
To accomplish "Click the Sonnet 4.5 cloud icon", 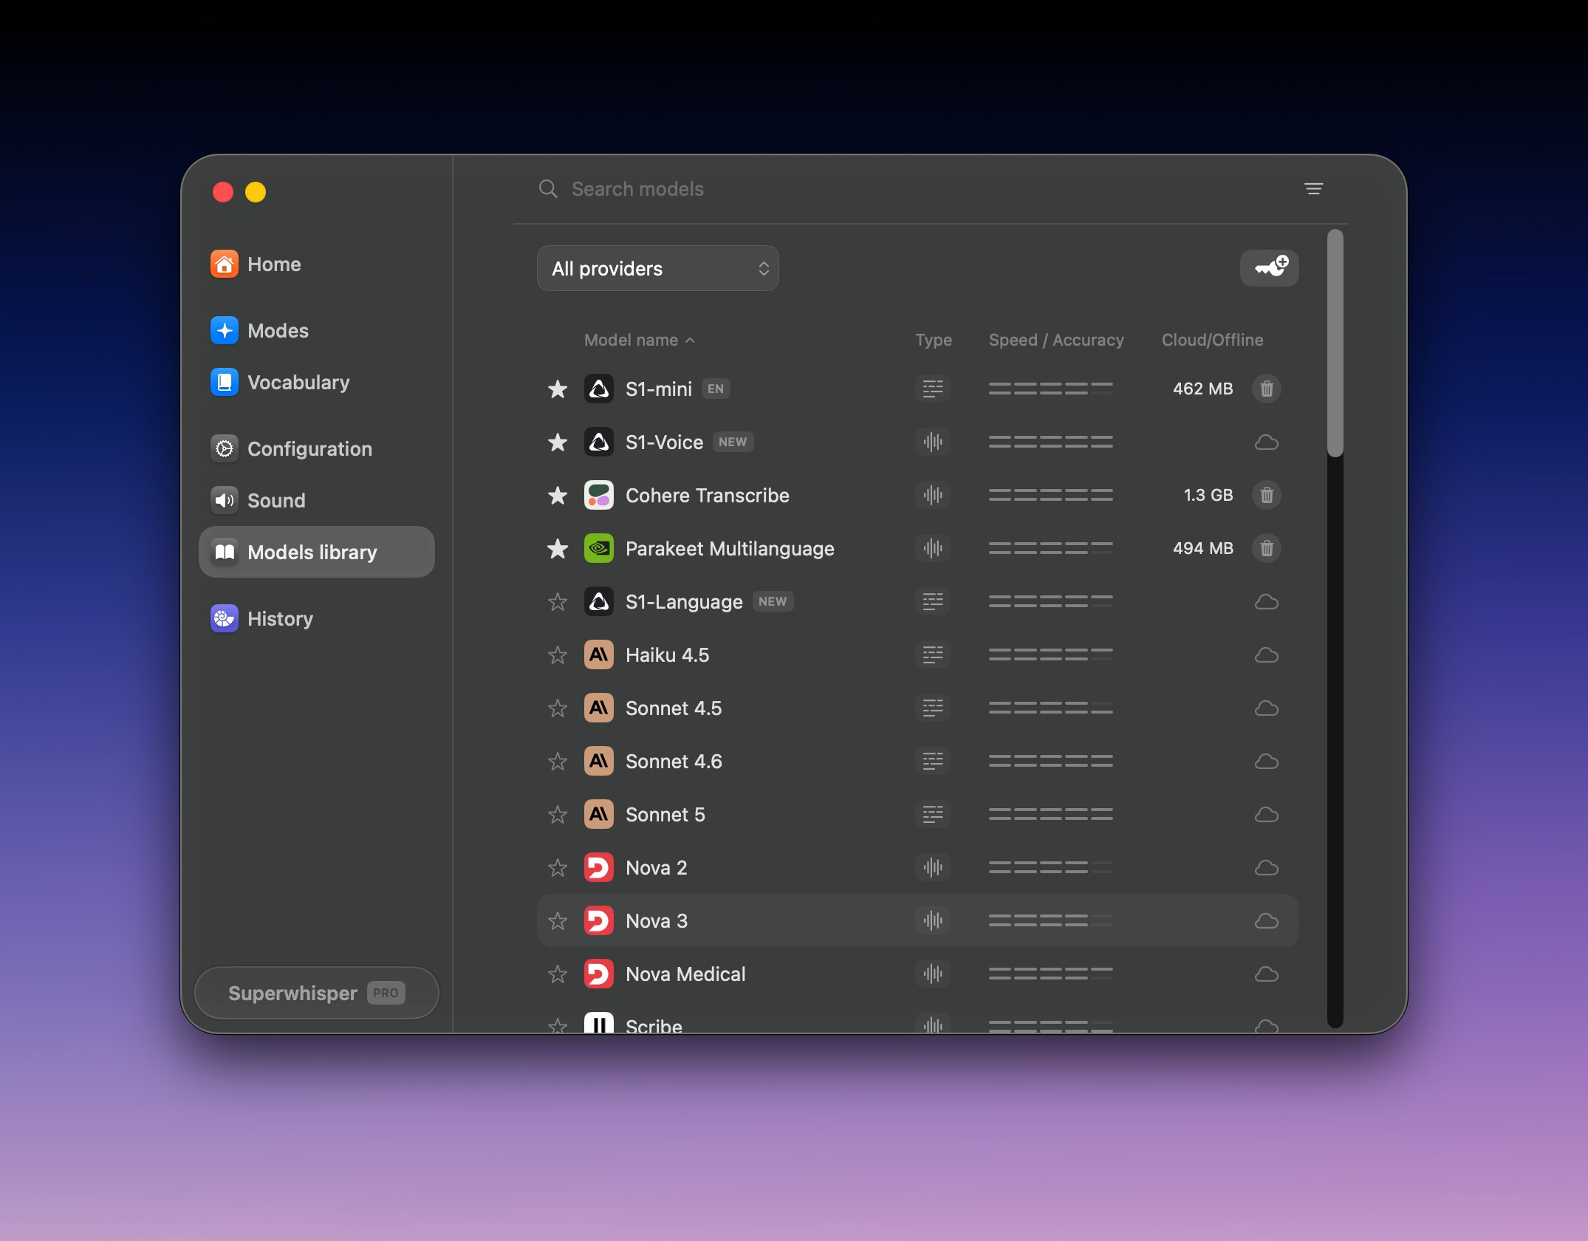I will pyautogui.click(x=1266, y=708).
